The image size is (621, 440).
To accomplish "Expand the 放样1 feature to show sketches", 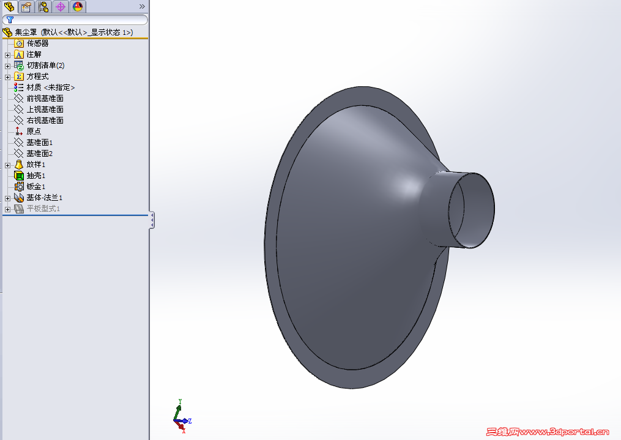I will tap(7, 165).
